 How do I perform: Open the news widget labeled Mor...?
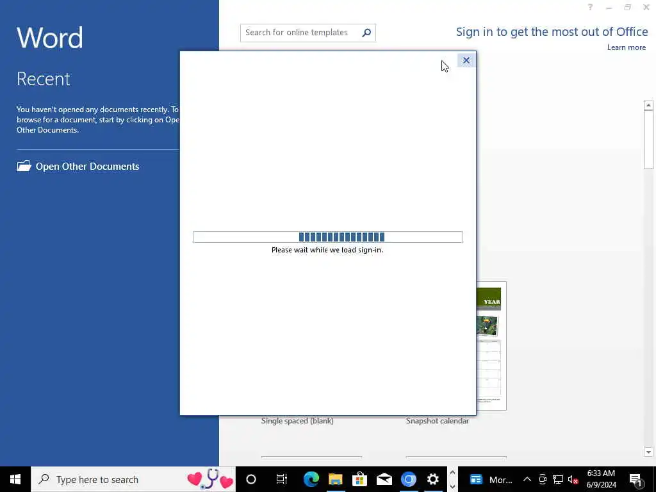(490, 479)
